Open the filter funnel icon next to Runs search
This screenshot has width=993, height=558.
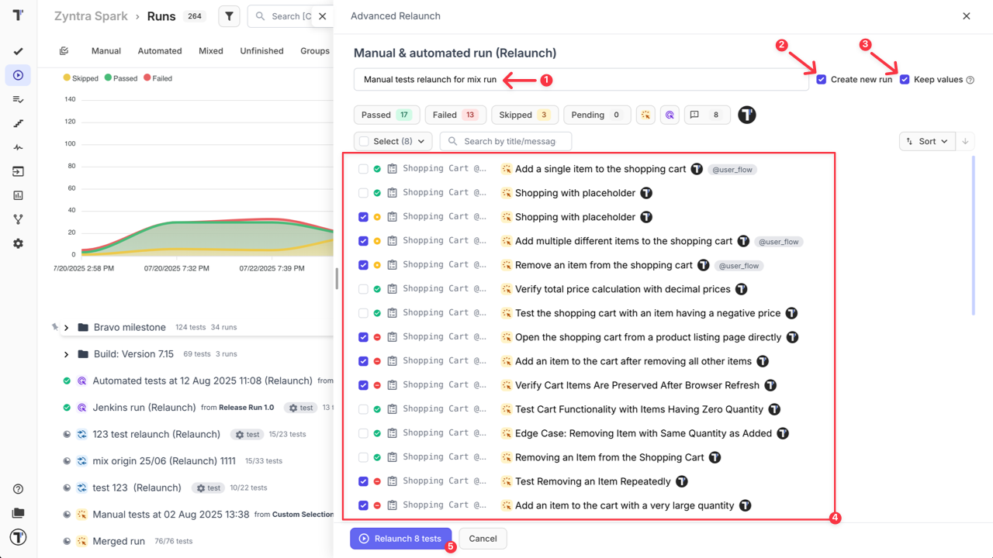point(228,15)
